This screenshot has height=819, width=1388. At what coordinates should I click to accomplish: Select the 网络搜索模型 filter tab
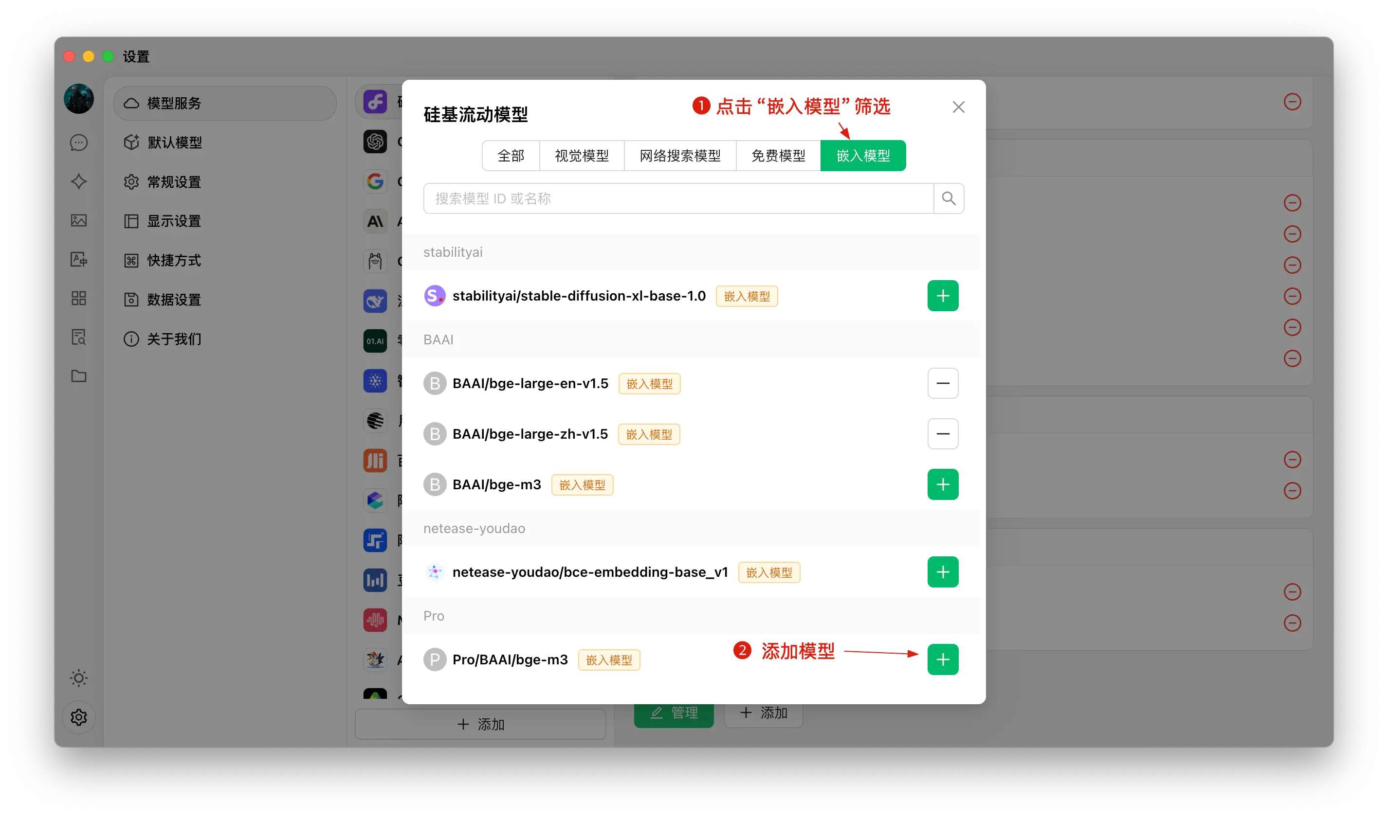coord(680,156)
